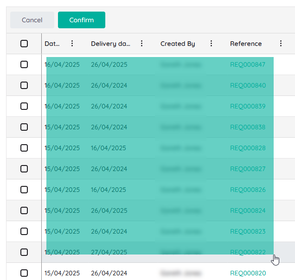This screenshot has width=295, height=280.
Task: Select delivery date 16/04/2025 in REQ000828 row
Action: click(109, 148)
